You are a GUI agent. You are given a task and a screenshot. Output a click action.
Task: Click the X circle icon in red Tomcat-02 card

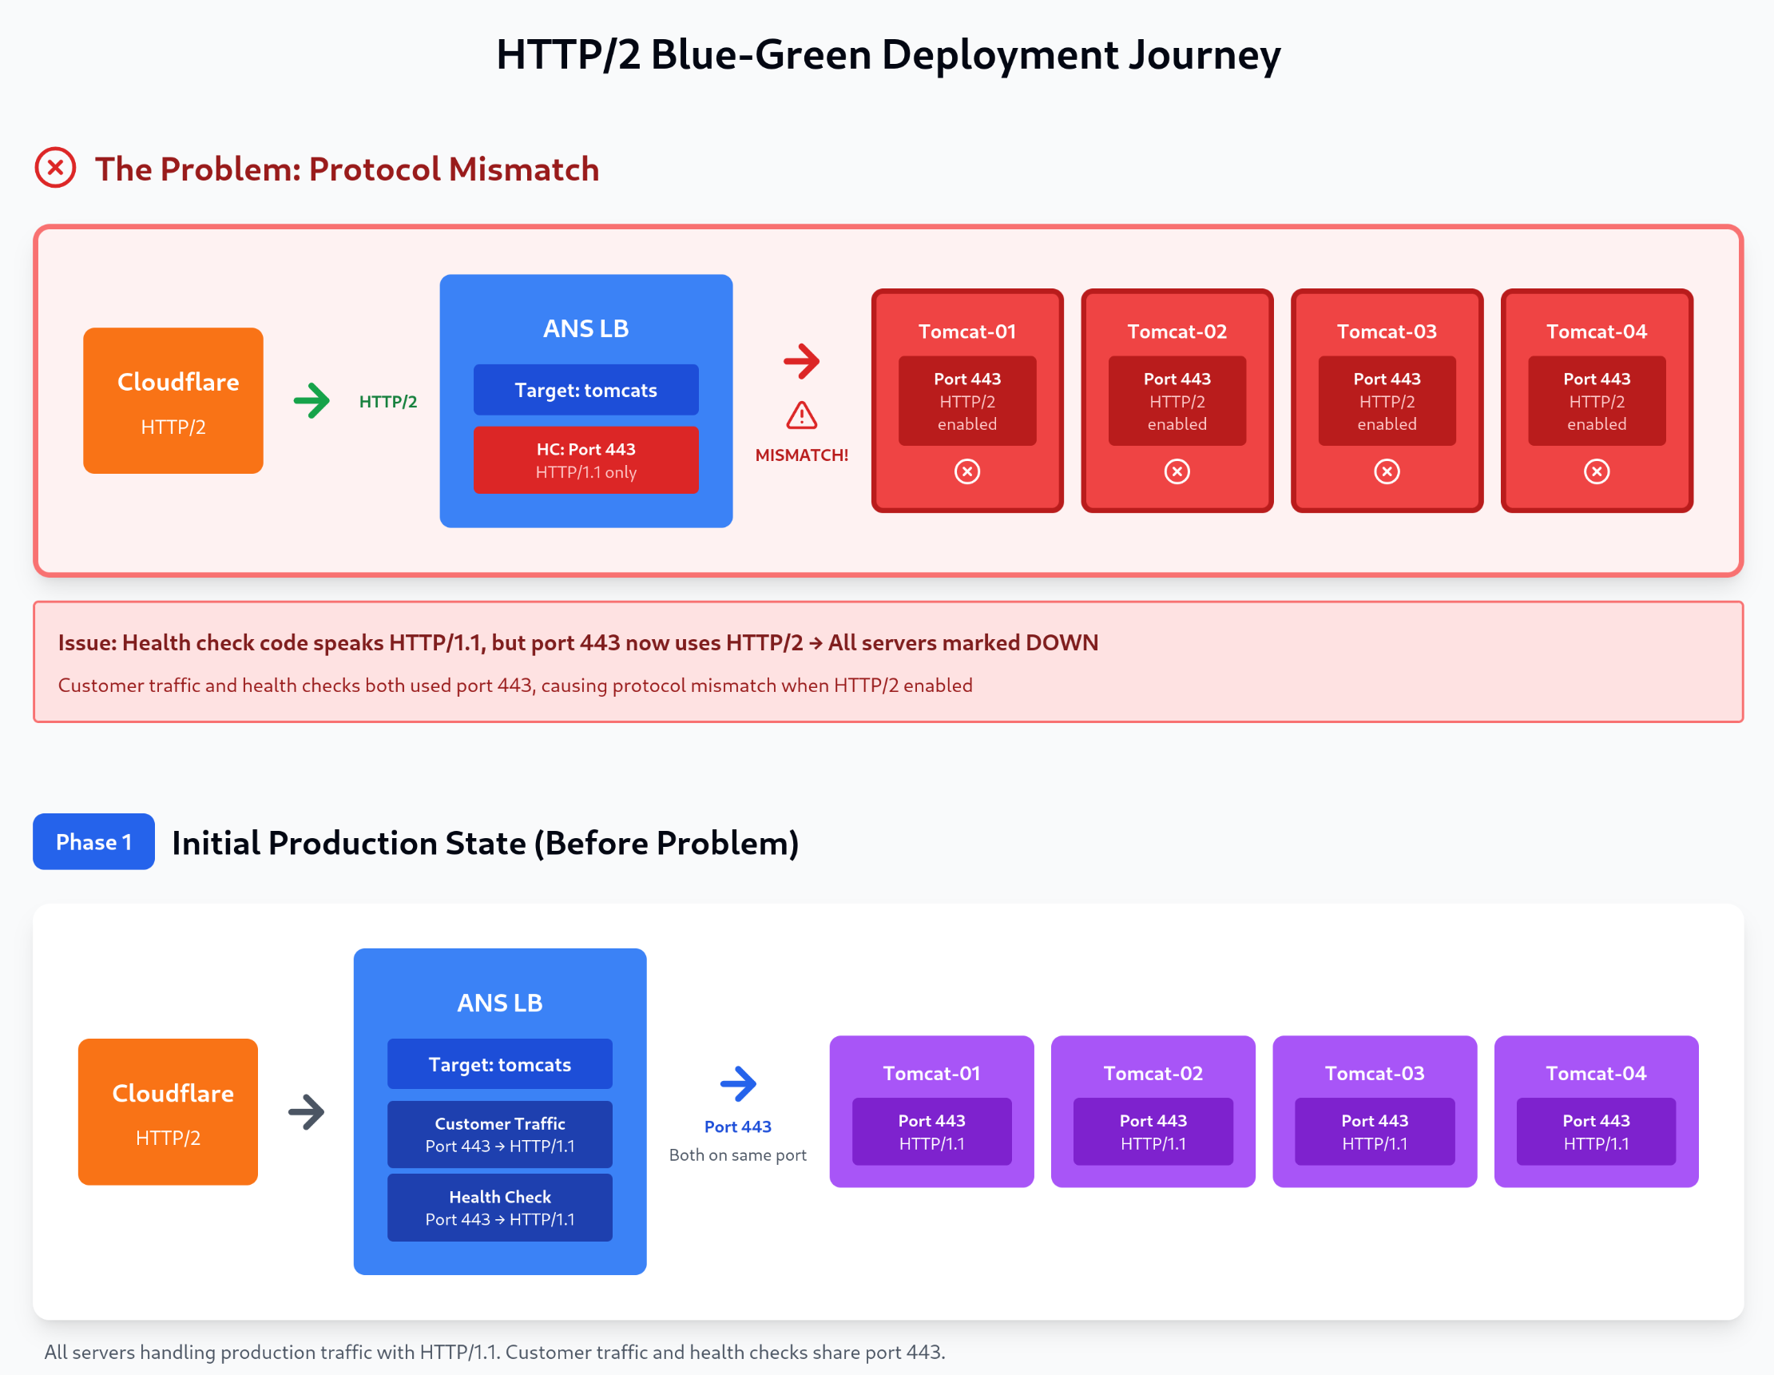pos(1177,471)
